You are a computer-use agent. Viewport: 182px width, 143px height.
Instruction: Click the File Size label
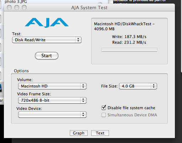(x=109, y=86)
